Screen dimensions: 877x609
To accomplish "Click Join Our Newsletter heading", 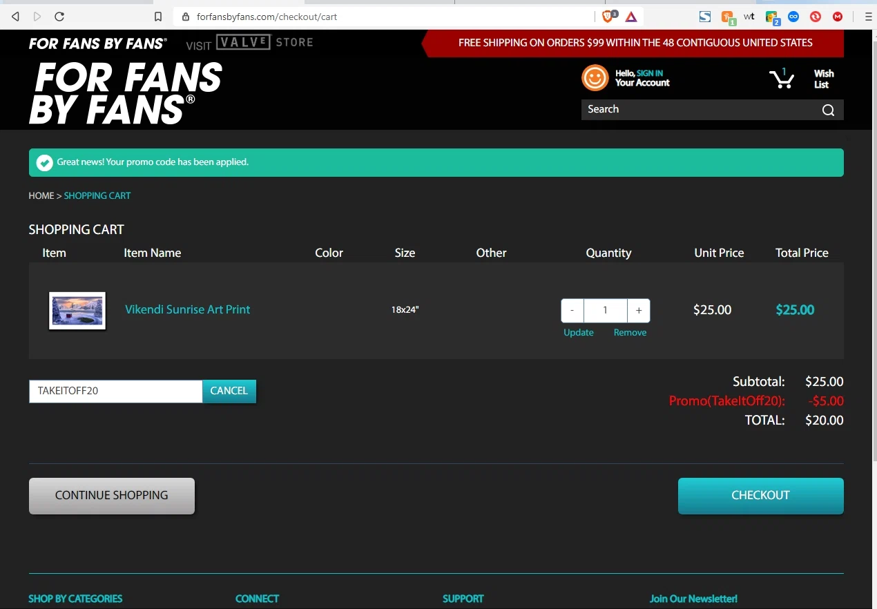I will click(693, 599).
